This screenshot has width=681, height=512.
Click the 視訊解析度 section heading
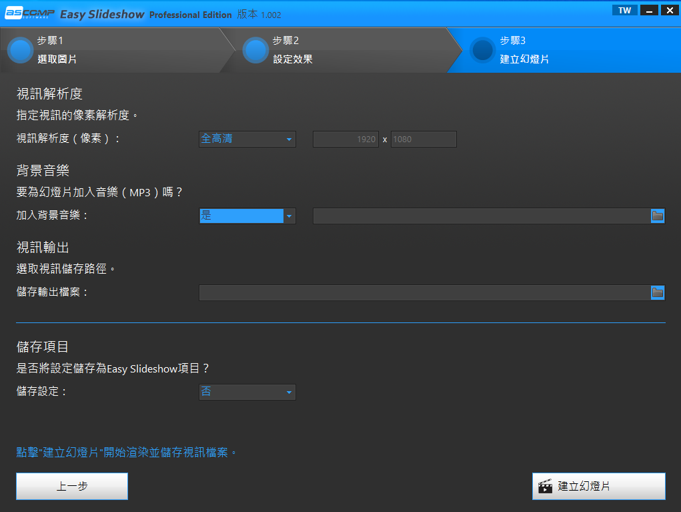tap(49, 93)
